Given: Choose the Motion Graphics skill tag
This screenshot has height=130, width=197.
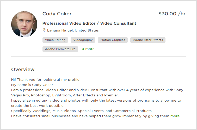Looking at the screenshot, I should (x=113, y=40).
